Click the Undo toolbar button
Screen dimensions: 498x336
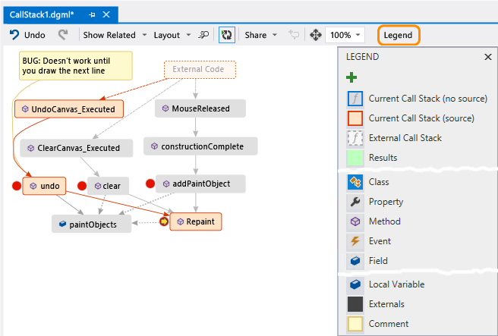tap(27, 35)
